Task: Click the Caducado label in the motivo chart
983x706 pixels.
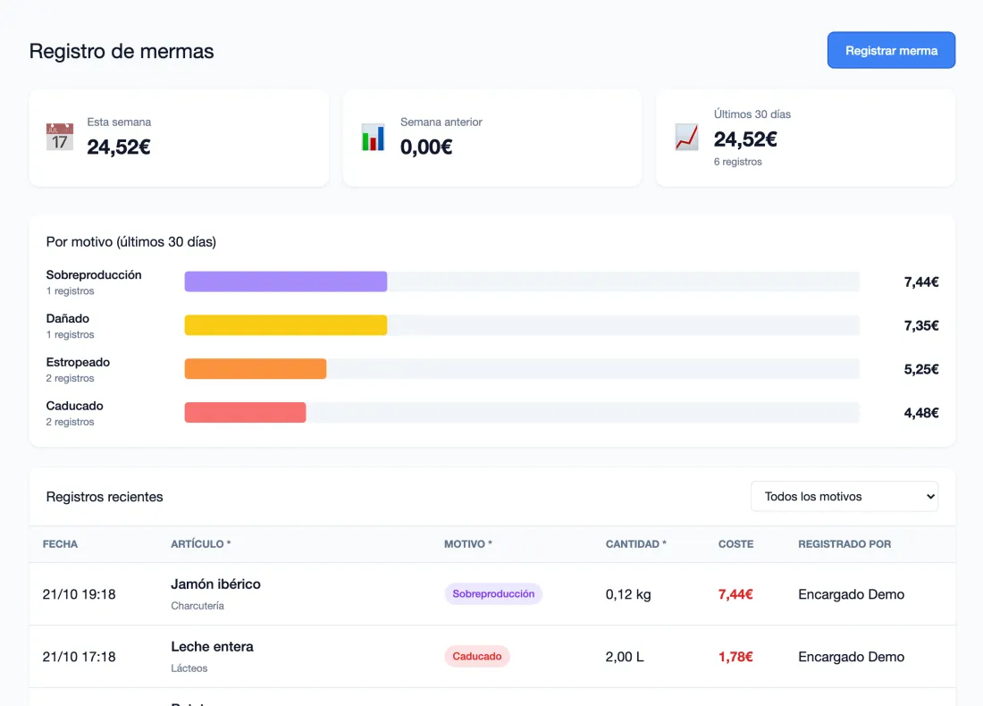Action: (74, 406)
